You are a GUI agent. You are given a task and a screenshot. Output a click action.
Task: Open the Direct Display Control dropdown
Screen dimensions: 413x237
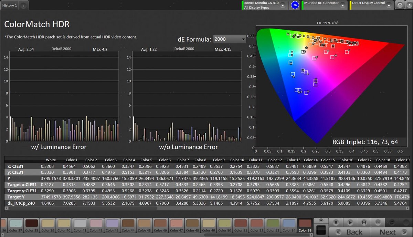389,5
